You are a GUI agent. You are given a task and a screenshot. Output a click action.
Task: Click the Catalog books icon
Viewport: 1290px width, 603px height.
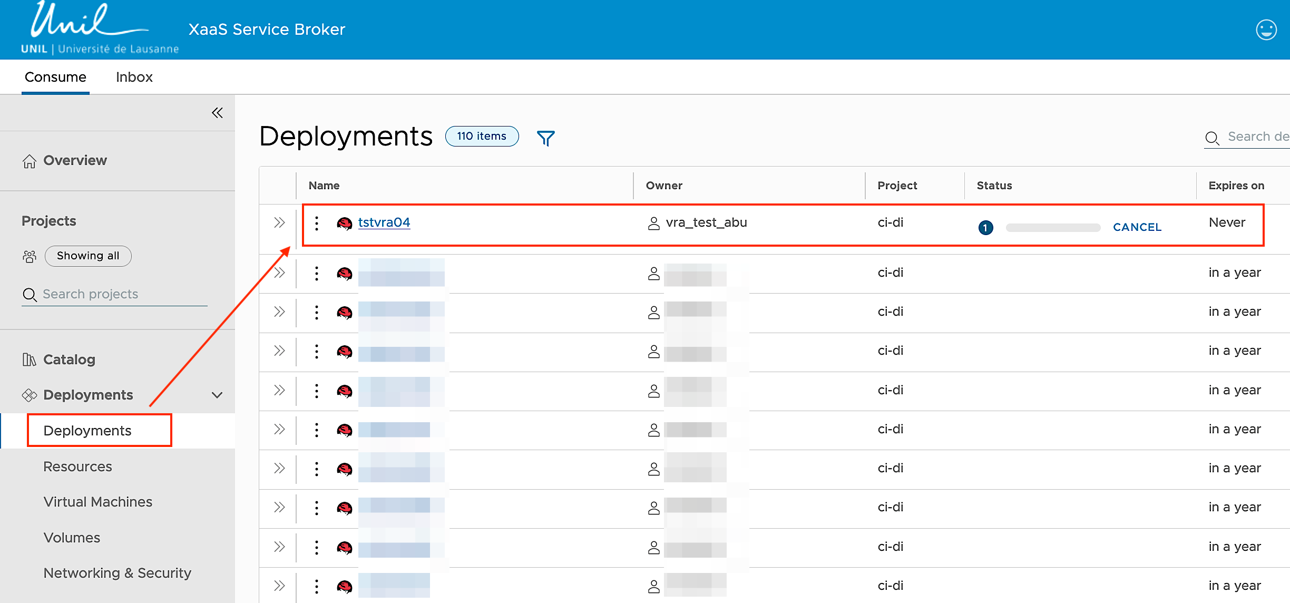tap(29, 360)
